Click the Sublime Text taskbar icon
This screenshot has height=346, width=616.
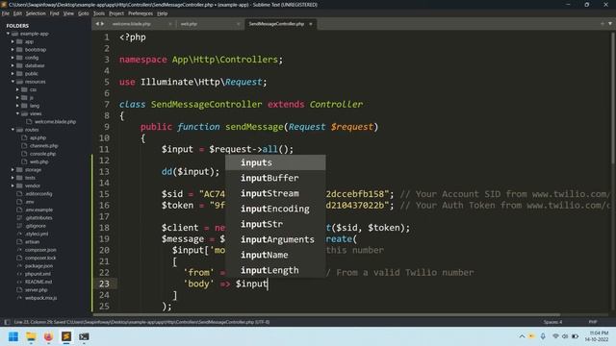pos(66,336)
